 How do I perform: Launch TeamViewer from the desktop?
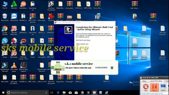pyautogui.click(x=14, y=17)
